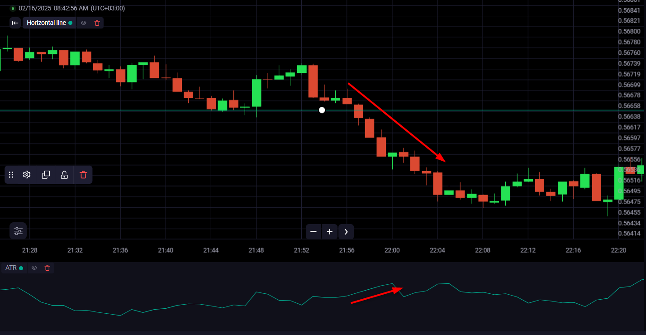Remove drawing via floating toolbar trash icon
The height and width of the screenshot is (335, 646).
coord(83,175)
